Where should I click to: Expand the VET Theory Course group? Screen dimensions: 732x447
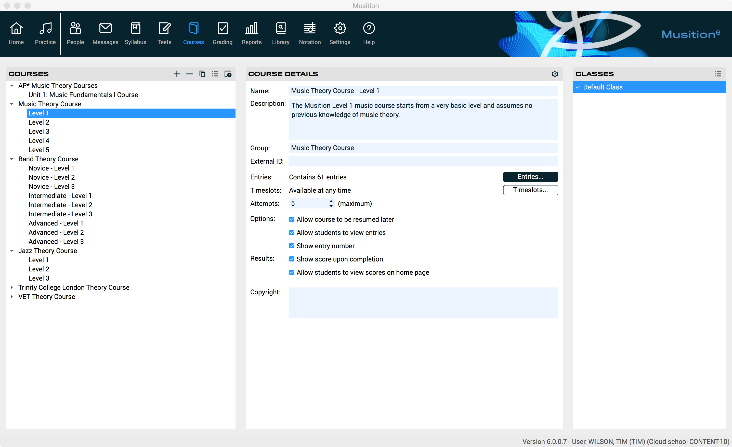tap(11, 296)
